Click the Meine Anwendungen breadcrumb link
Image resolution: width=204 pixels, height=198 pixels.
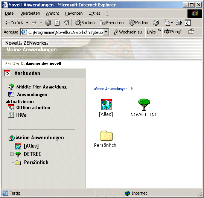[111, 89]
